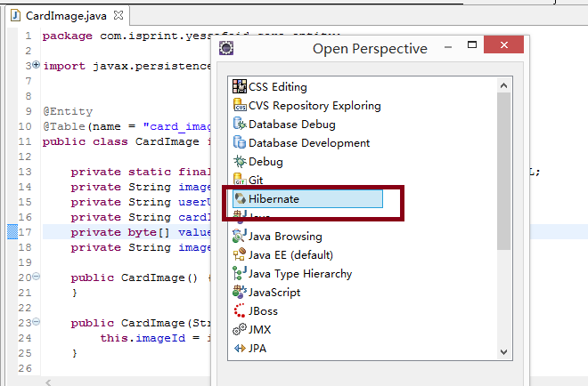Switch to the CardImage.java editor tab
Screen dimensions: 588x386
66,16
